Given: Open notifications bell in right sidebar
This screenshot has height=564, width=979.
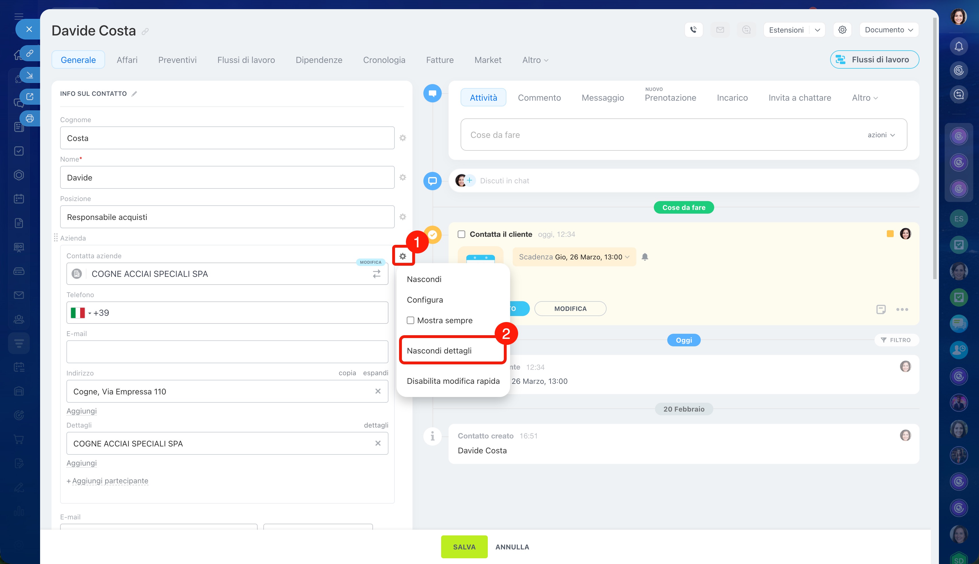Looking at the screenshot, I should (x=958, y=47).
